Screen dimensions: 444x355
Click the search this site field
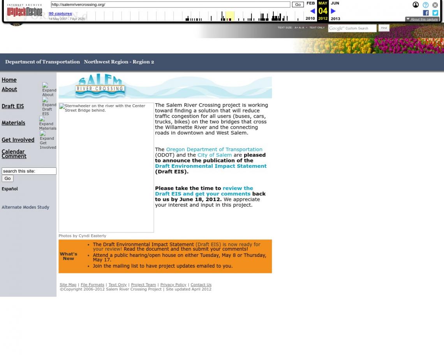pyautogui.click(x=29, y=171)
